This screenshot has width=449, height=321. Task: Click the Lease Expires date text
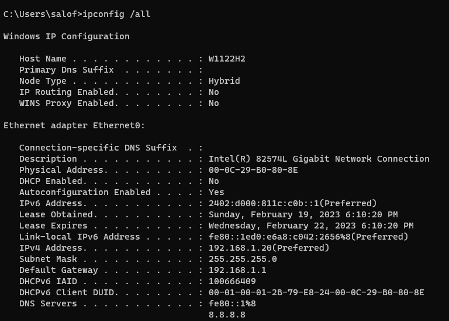311,226
